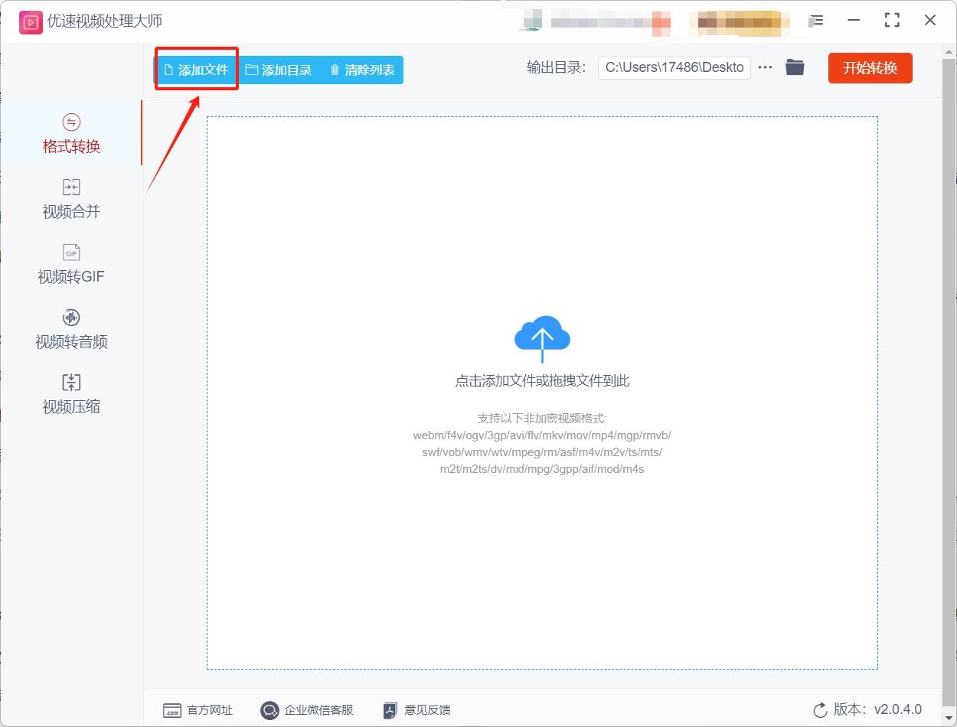This screenshot has width=957, height=727.
Task: Click the 企业微信客服 WeChat support icon
Action: [306, 710]
